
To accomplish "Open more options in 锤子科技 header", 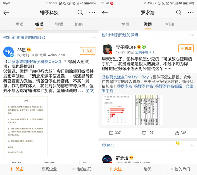I will [x=92, y=13].
